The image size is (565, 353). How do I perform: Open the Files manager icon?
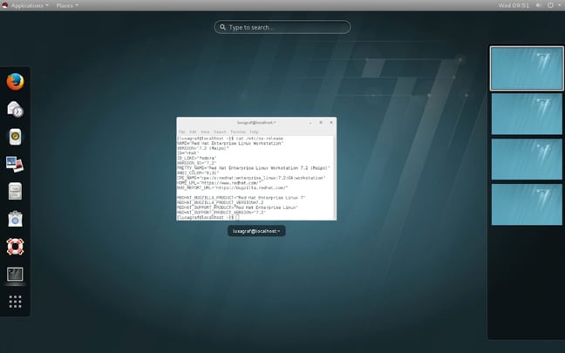(15, 191)
